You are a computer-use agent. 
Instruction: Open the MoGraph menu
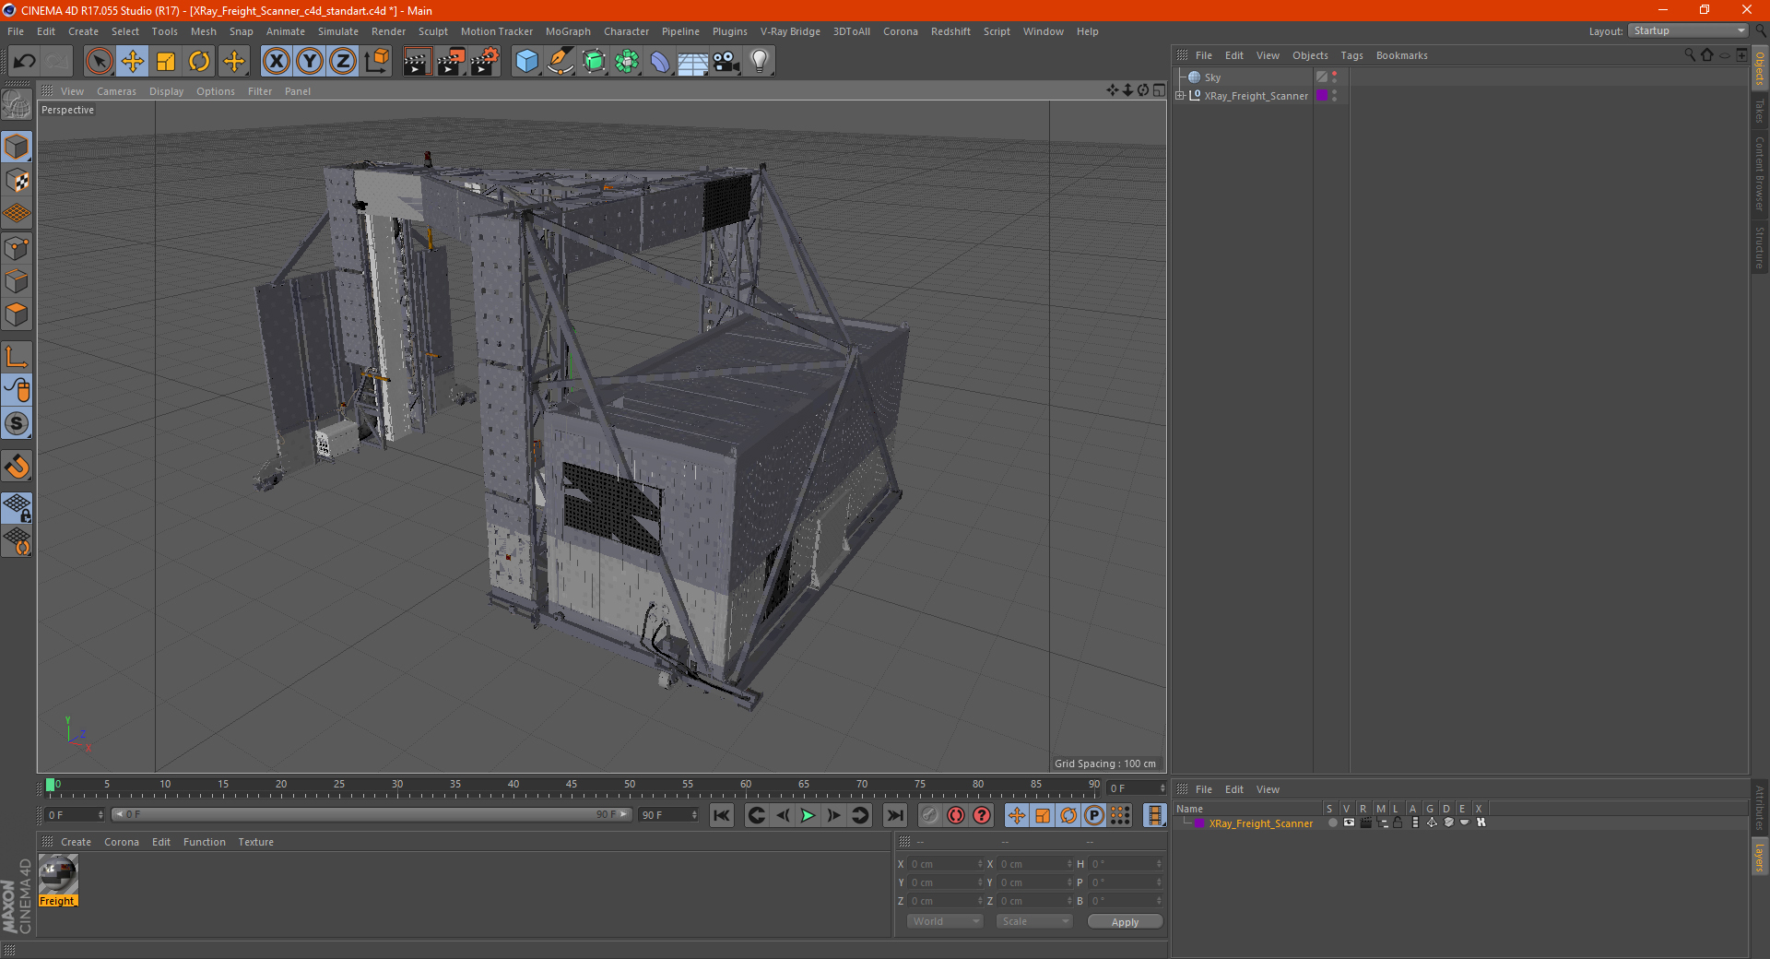[x=568, y=31]
